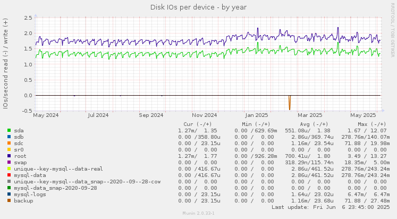The image size is (397, 219).
Task: Click sdb current value 0.00 /358.80u
Action: [x=199, y=137]
